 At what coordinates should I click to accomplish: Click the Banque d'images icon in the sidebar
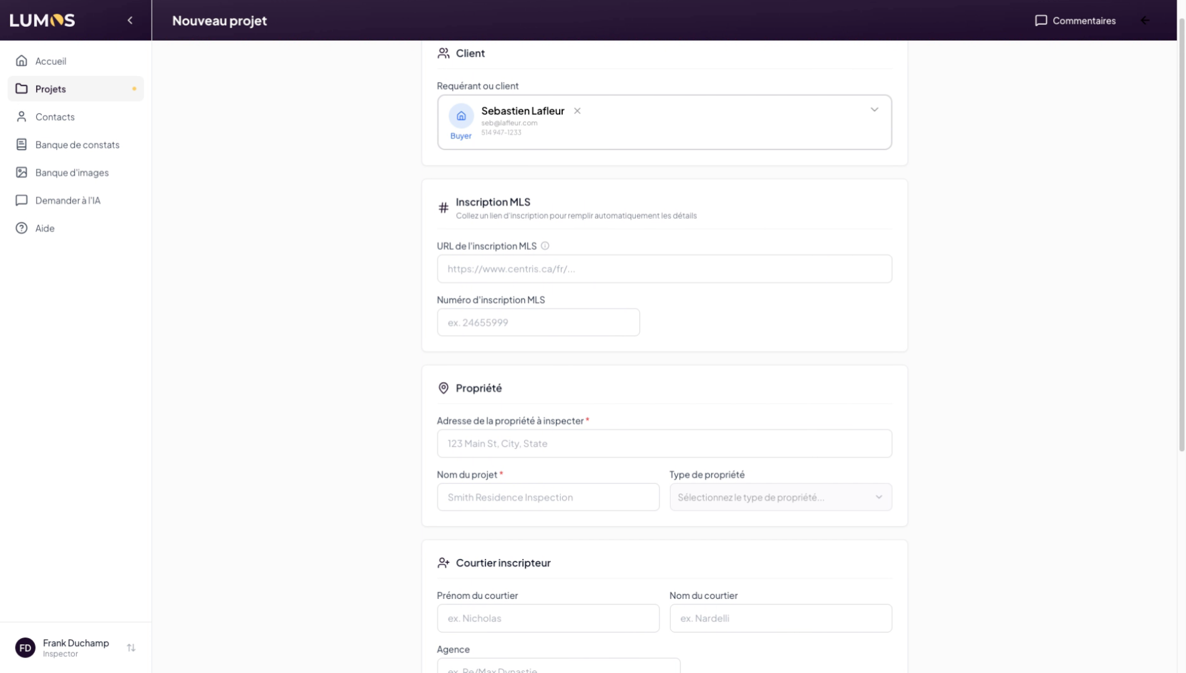pyautogui.click(x=22, y=173)
